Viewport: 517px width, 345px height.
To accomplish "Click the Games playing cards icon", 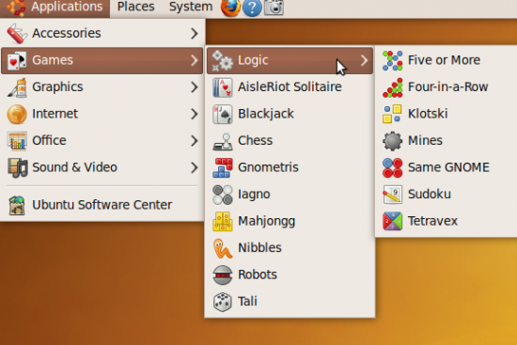I will [17, 60].
